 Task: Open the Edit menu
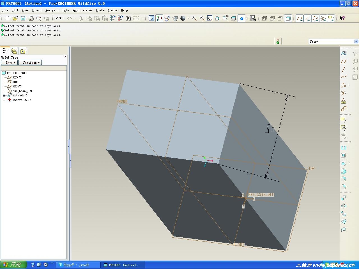(x=15, y=10)
